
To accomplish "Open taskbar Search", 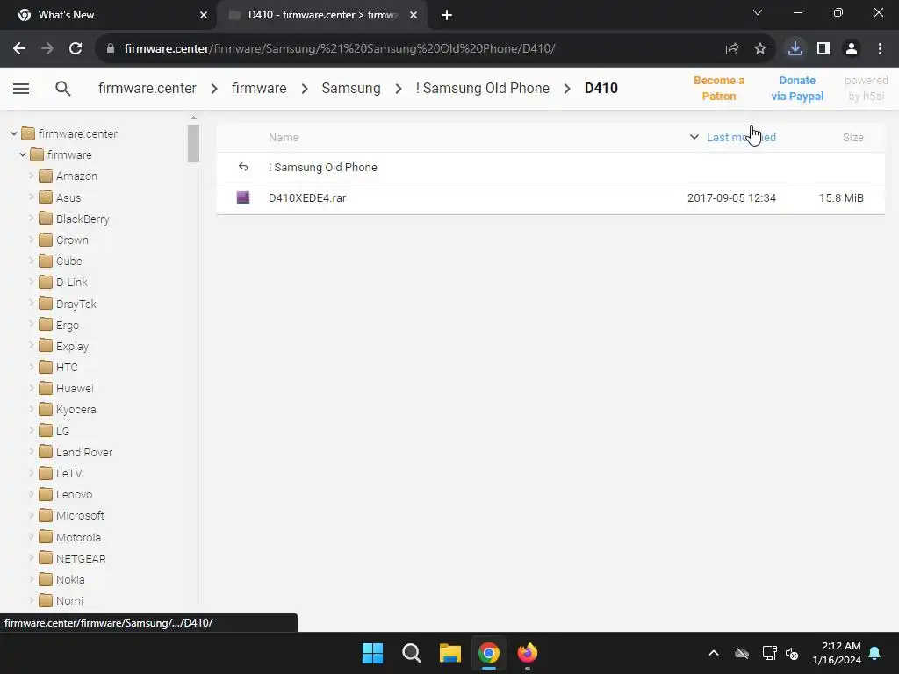I will (x=411, y=653).
